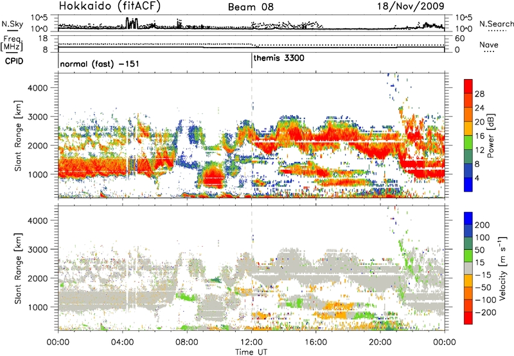The image size is (514, 356).
Task: Click the 'Time UT' axis label
Action: (251, 352)
